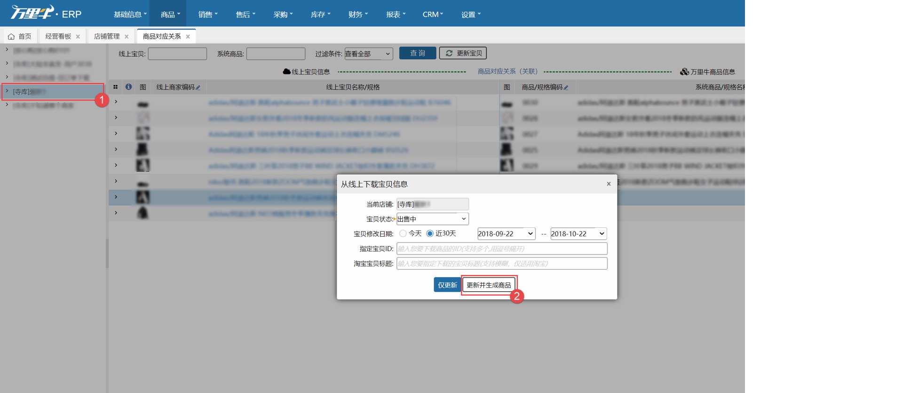Sort by 线上宝贝名称/规格 column header
The height and width of the screenshot is (393, 903).
(353, 87)
